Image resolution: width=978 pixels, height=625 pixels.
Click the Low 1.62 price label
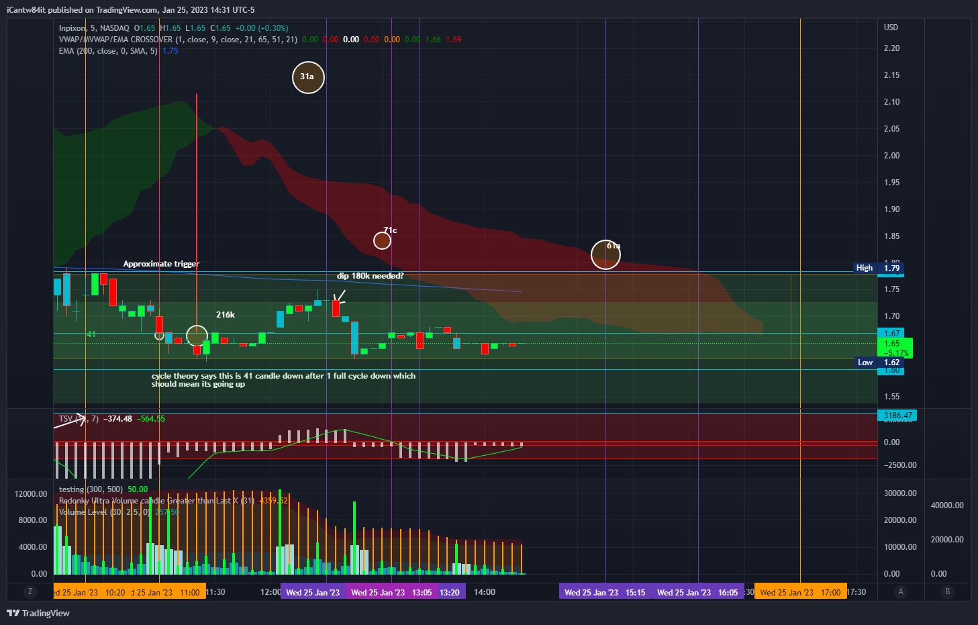[879, 363]
